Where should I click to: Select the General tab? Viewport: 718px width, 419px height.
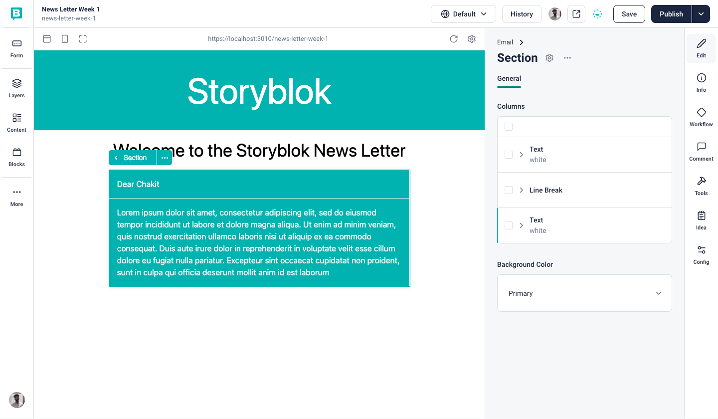pos(509,78)
